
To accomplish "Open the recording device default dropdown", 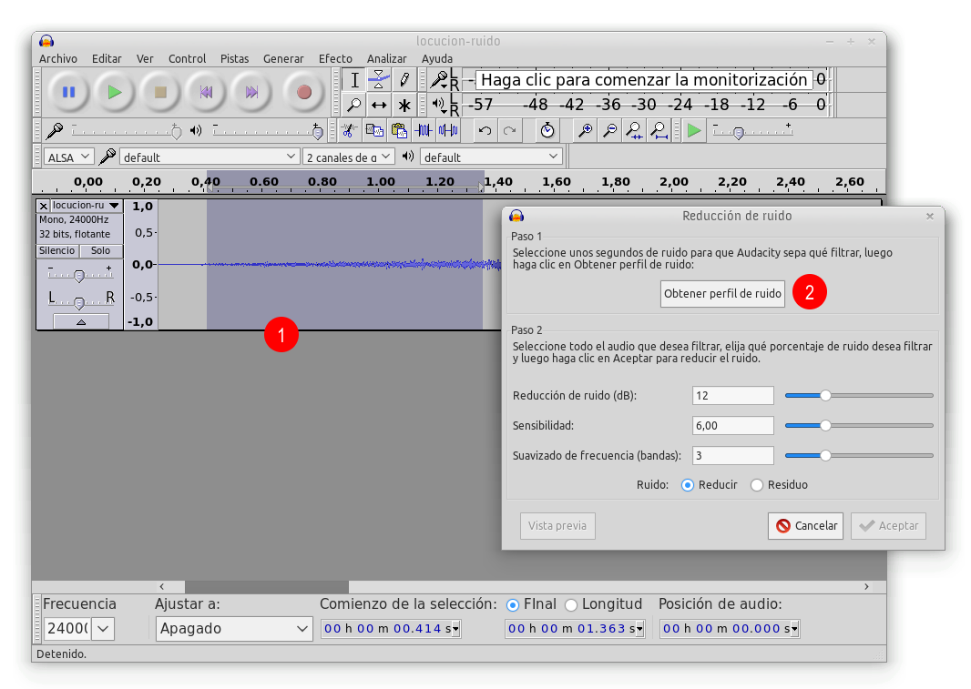I will click(x=210, y=157).
